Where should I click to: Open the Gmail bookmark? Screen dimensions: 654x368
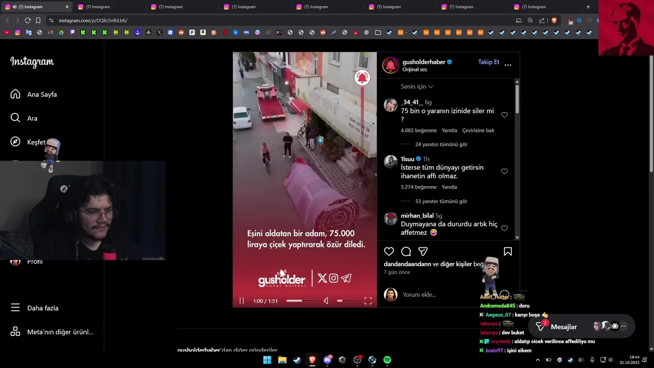(50, 32)
